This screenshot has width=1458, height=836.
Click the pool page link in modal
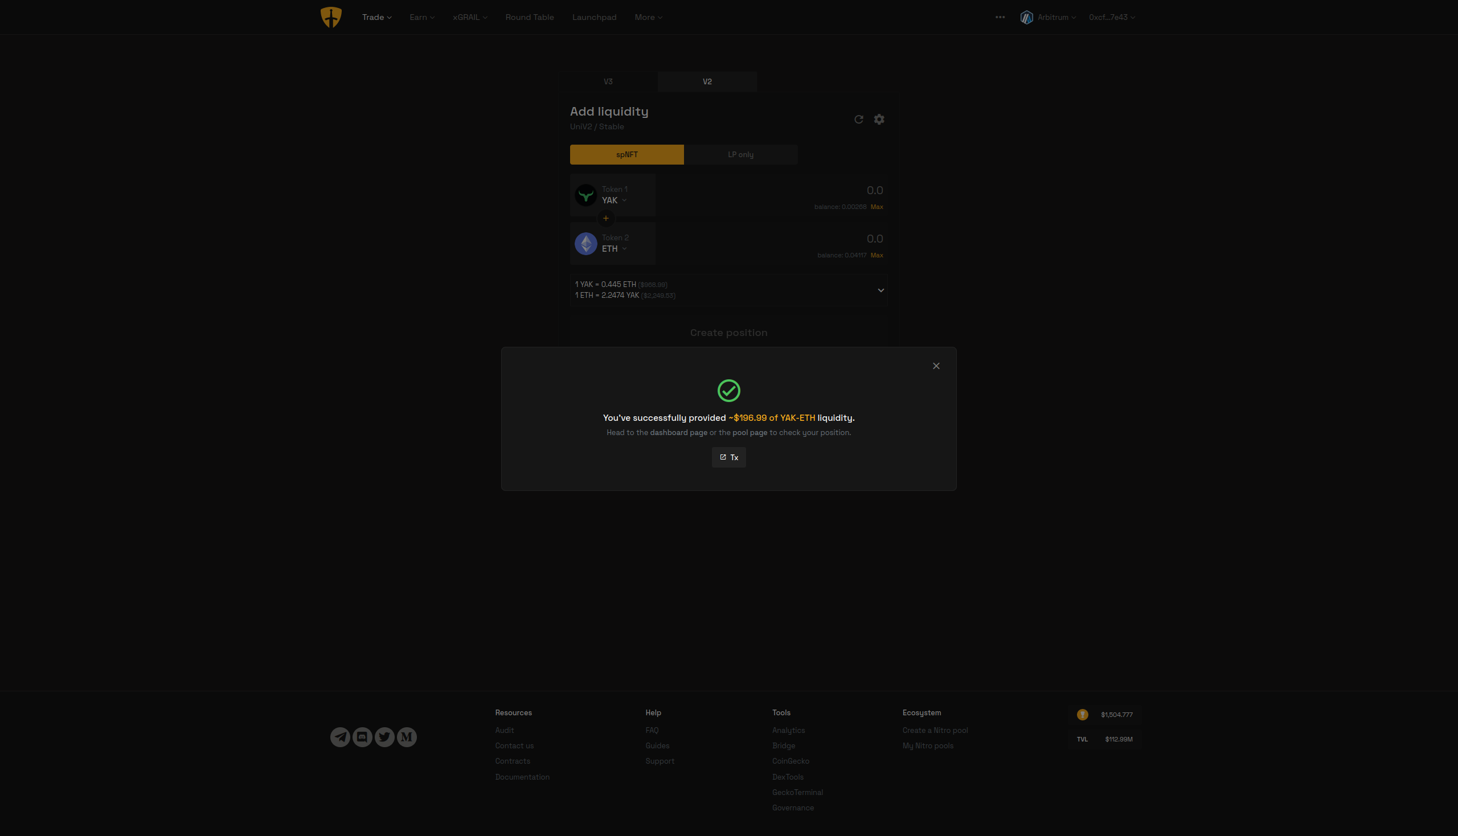[750, 432]
